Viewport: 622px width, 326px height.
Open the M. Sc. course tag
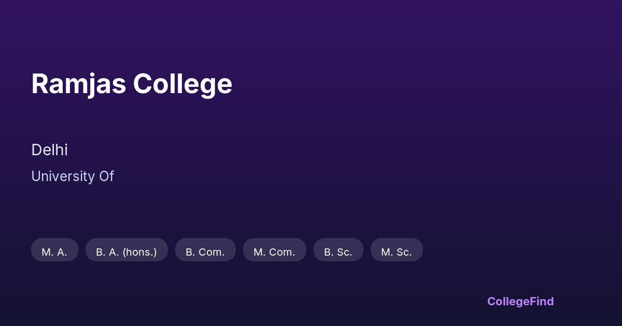pos(397,252)
